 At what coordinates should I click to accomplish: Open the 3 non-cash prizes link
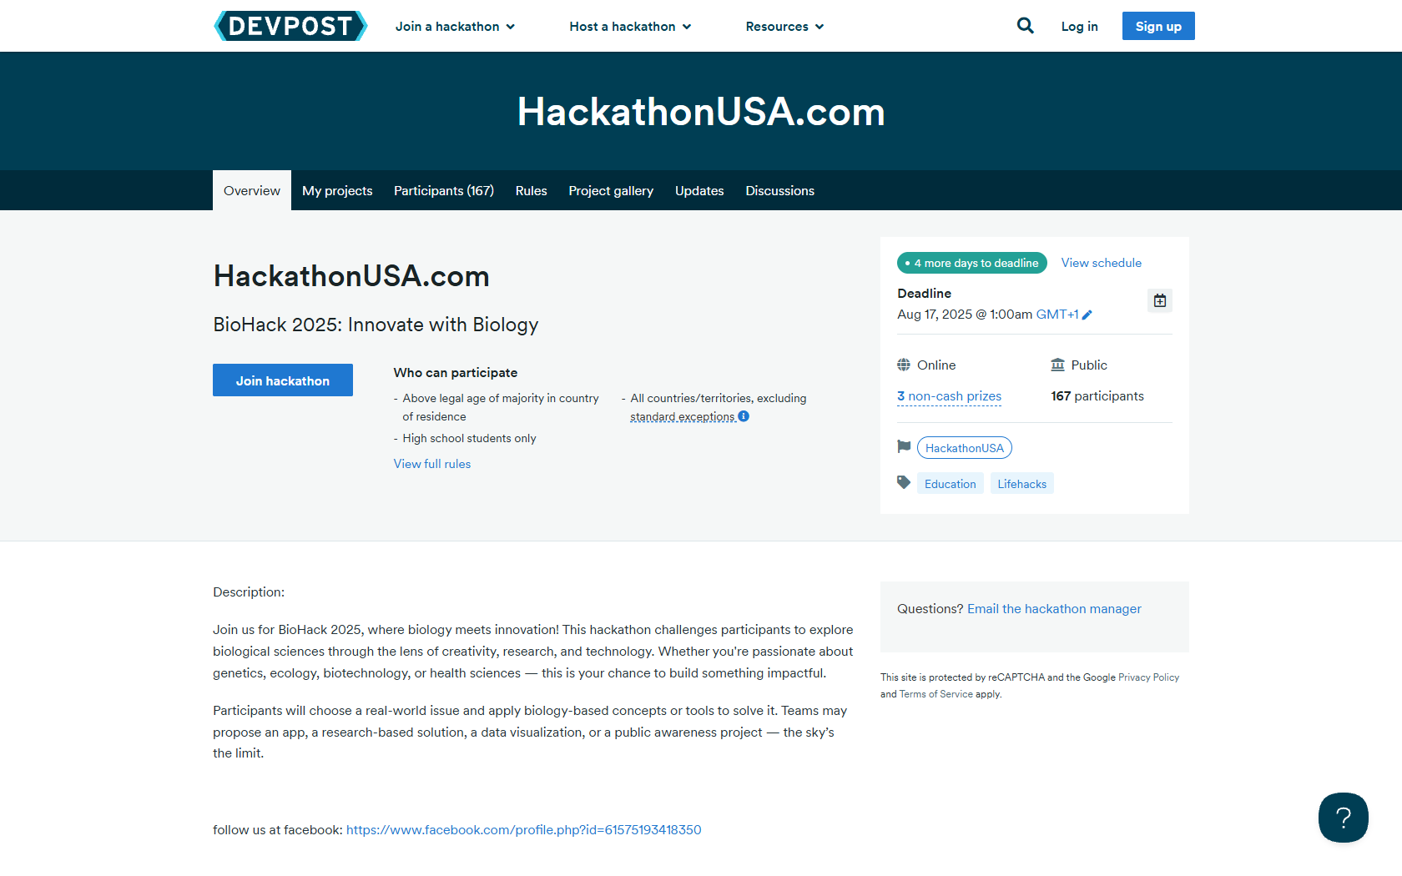tap(949, 396)
